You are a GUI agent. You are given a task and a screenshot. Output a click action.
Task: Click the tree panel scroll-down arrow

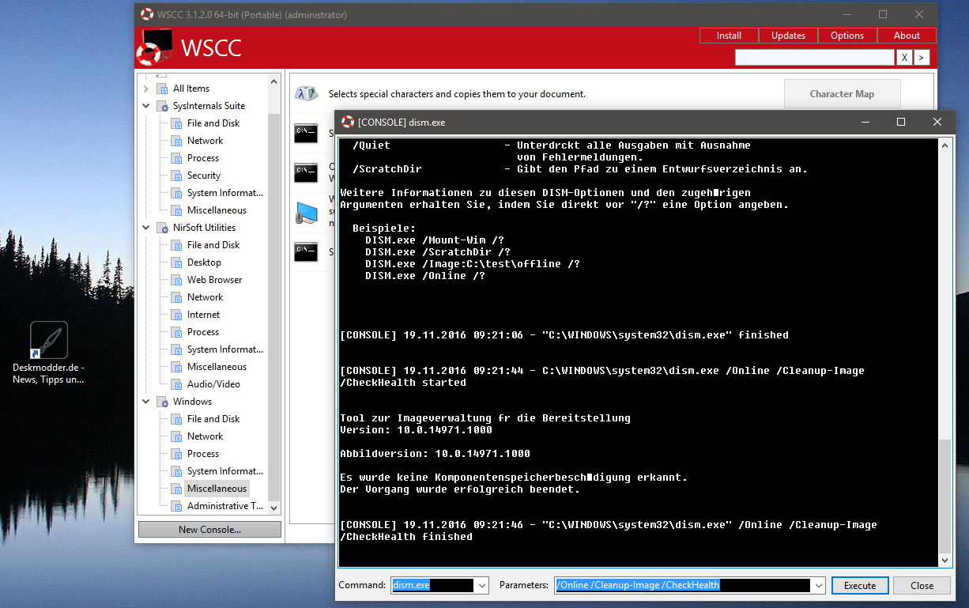coord(274,507)
